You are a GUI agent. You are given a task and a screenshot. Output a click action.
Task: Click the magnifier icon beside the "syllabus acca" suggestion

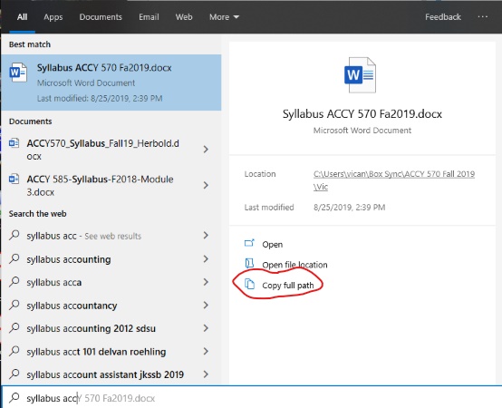(x=14, y=281)
